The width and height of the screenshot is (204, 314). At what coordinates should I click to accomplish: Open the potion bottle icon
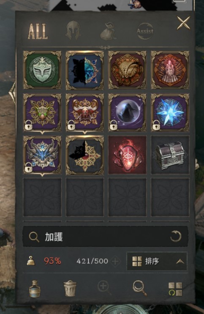[x=35, y=289]
